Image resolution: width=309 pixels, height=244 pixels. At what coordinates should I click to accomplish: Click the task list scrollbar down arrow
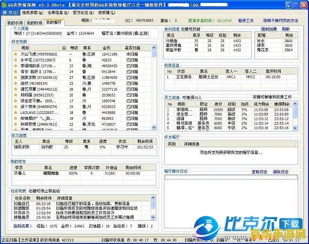pos(153,217)
